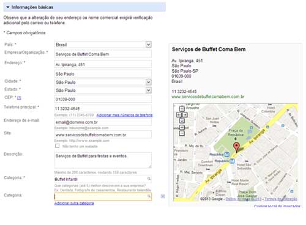The height and width of the screenshot is (225, 306).
Task: Remove the empty second category field
Action: click(x=163, y=196)
